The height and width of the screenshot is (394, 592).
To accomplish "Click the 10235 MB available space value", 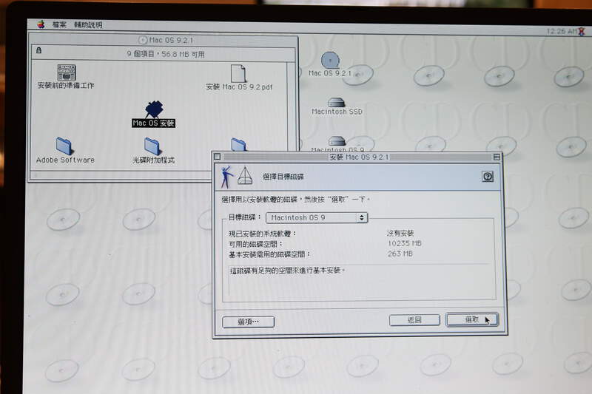I will pos(404,243).
